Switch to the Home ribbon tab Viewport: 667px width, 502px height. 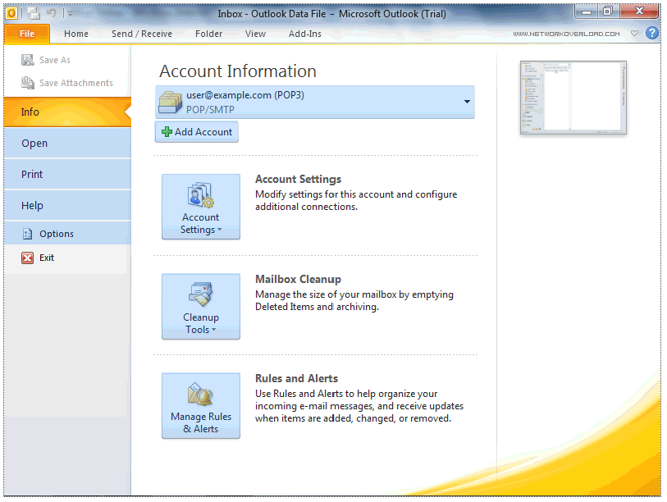tap(76, 34)
